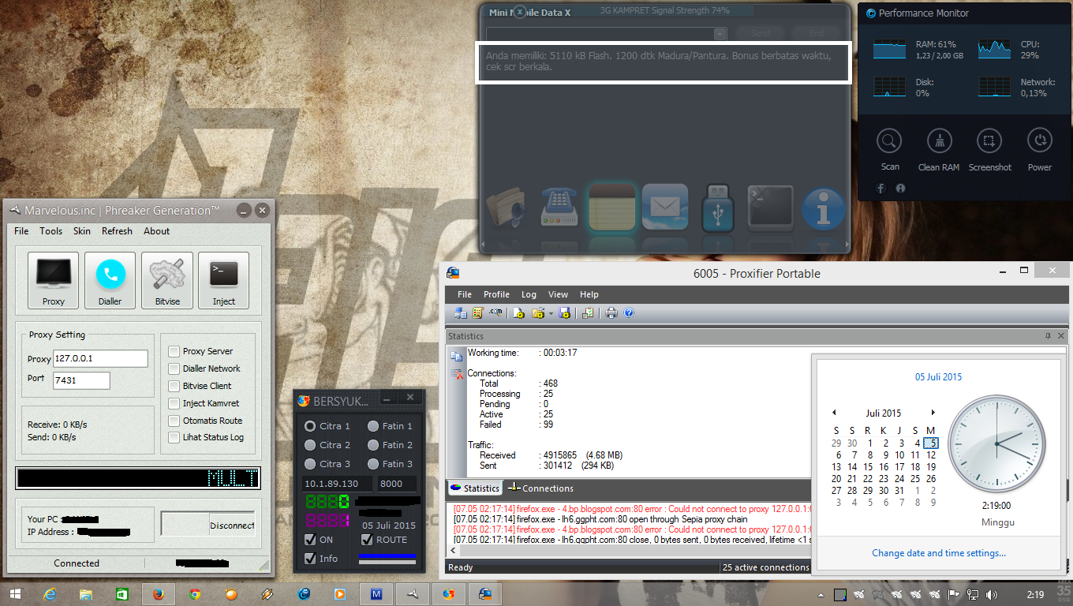
Task: Click Change date and time settings link
Action: coord(938,552)
